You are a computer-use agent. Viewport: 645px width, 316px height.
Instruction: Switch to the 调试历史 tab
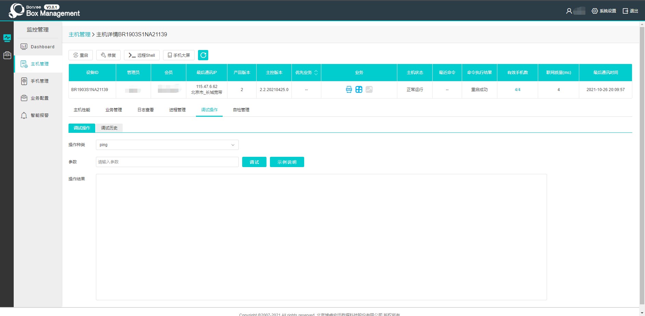click(109, 128)
